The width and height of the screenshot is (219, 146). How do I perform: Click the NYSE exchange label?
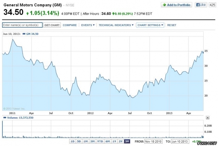tap(70, 5)
